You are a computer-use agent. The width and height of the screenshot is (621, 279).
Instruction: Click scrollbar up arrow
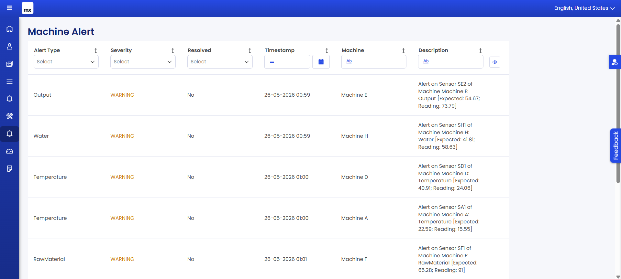[618, 20]
